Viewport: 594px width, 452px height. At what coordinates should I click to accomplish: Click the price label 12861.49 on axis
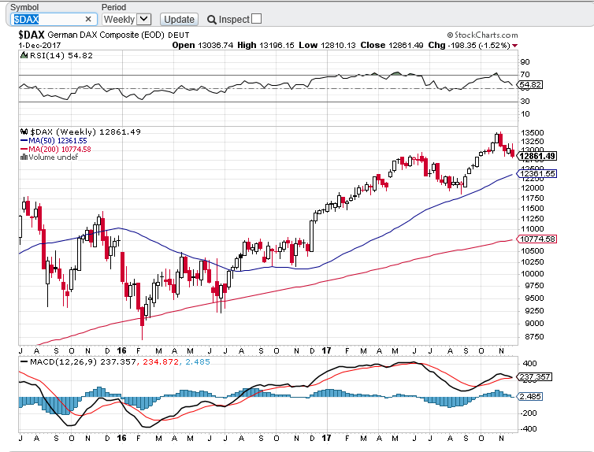536,156
